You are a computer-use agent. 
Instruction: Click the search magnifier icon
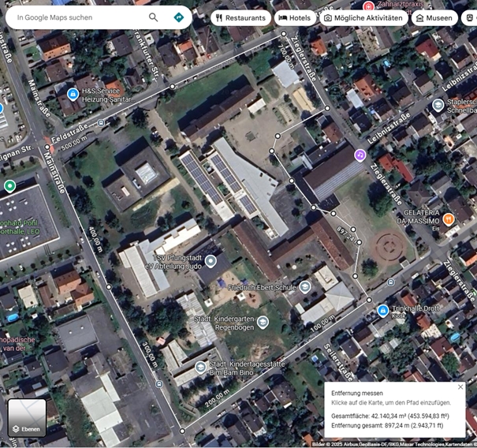(153, 17)
